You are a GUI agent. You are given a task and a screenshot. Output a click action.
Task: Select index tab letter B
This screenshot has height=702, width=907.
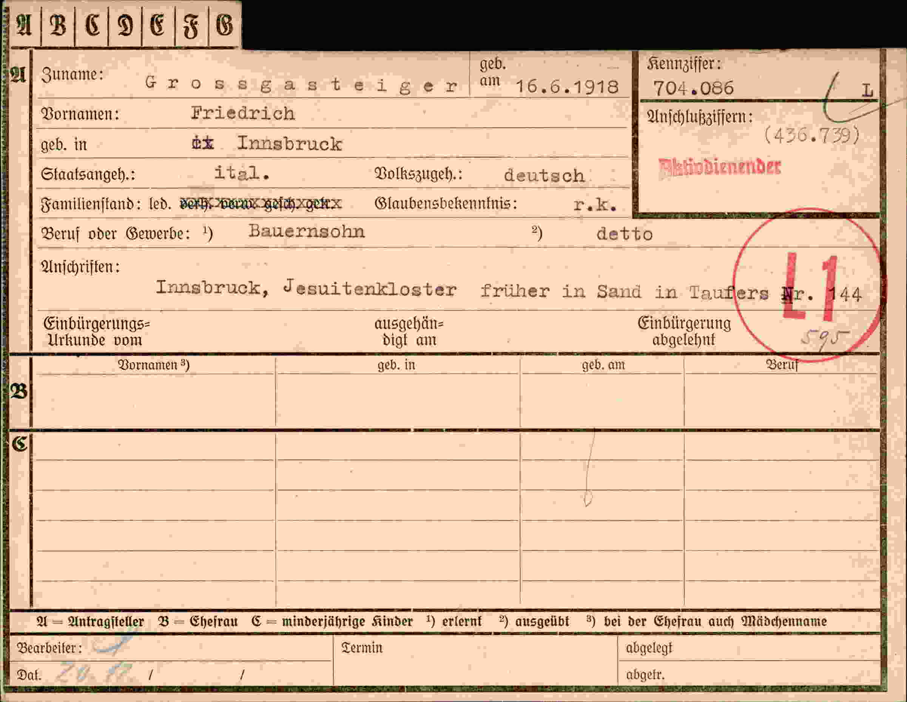[58, 25]
